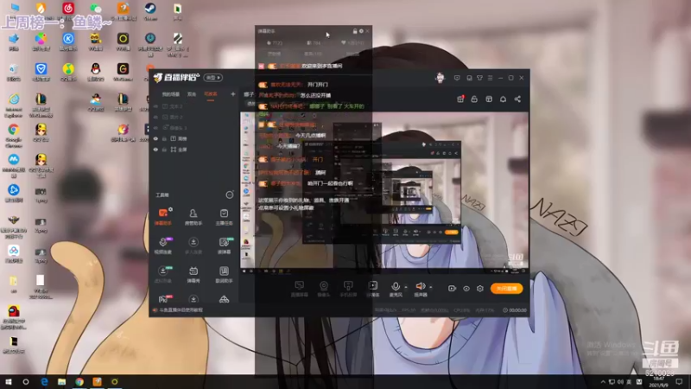Viewport: 691px width, 389px height.
Task: Open Steam desktop shortcut
Action: (x=150, y=11)
